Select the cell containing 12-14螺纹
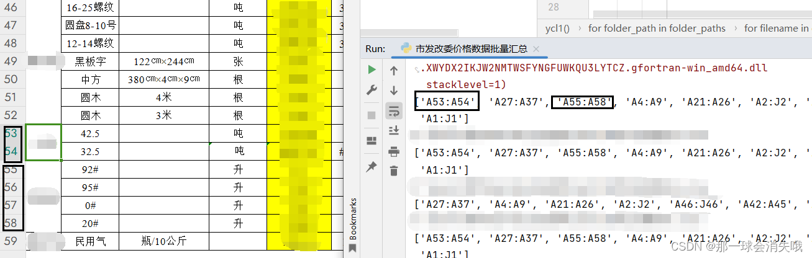This screenshot has width=812, height=258. pos(90,43)
